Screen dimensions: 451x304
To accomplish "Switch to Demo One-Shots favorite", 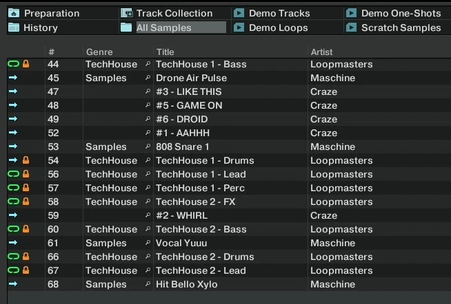I will (x=401, y=13).
